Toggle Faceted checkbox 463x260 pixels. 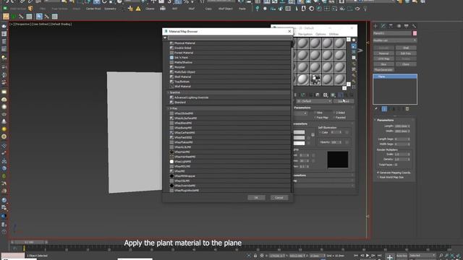pyautogui.click(x=334, y=118)
